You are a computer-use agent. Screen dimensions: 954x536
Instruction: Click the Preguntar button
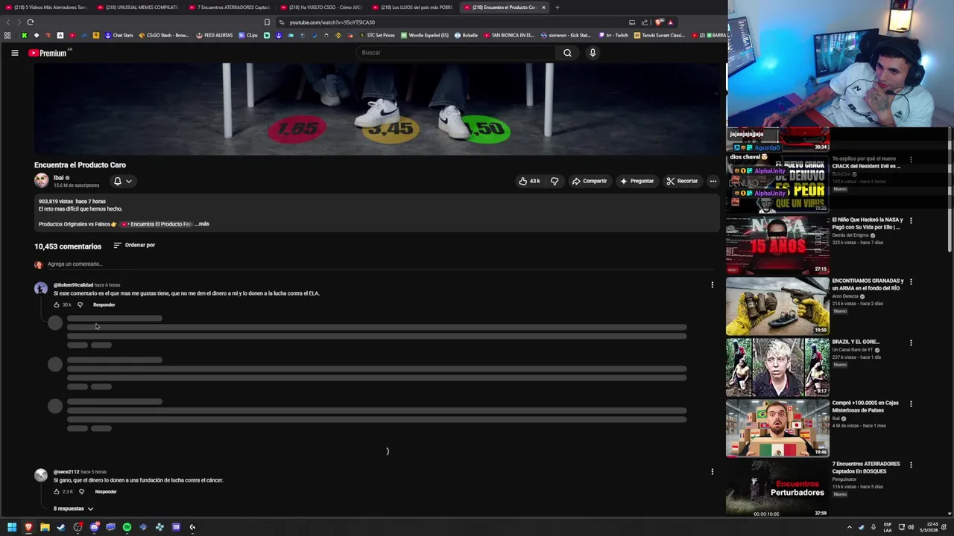coord(636,181)
